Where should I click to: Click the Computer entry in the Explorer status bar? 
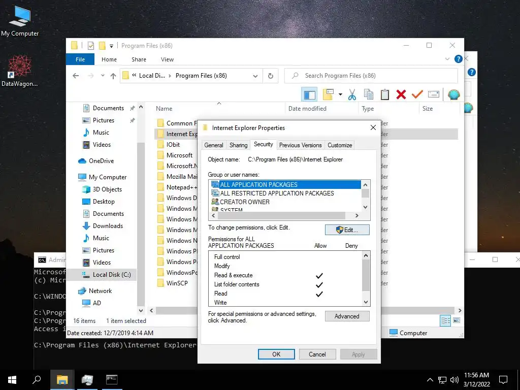point(408,333)
